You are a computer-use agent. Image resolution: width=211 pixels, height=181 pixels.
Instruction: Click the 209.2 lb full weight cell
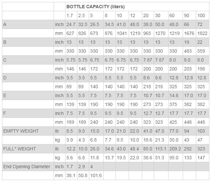pos(175,149)
